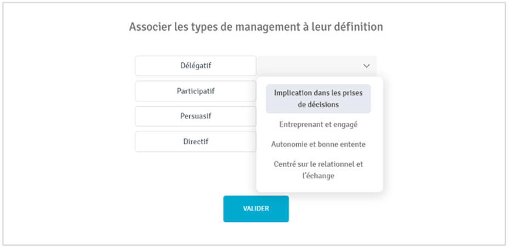Collapse the open definitions list using its chevron
The image size is (511, 249).
[x=366, y=66]
